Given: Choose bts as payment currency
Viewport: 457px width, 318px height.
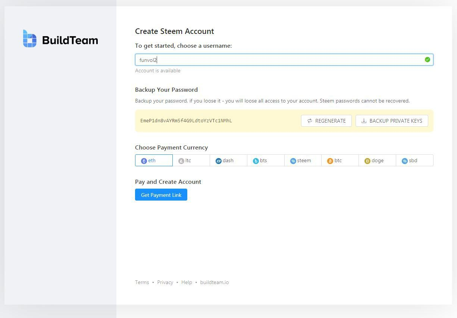Looking at the screenshot, I should click(x=266, y=160).
